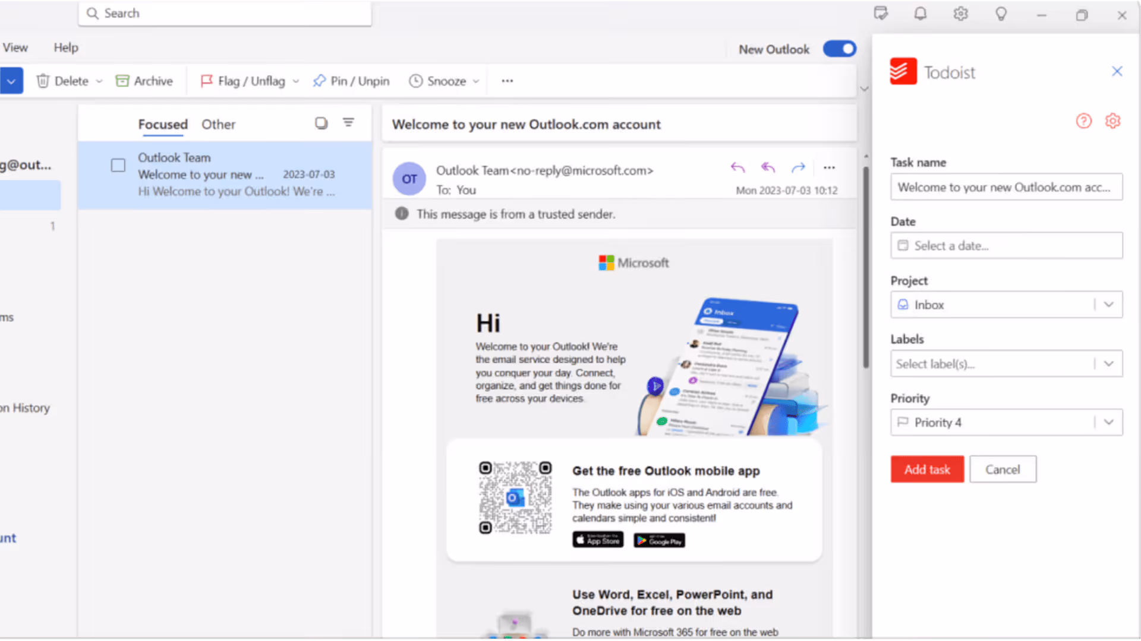This screenshot has height=641, width=1141.
Task: Forward the email with arrow icon
Action: click(x=798, y=168)
